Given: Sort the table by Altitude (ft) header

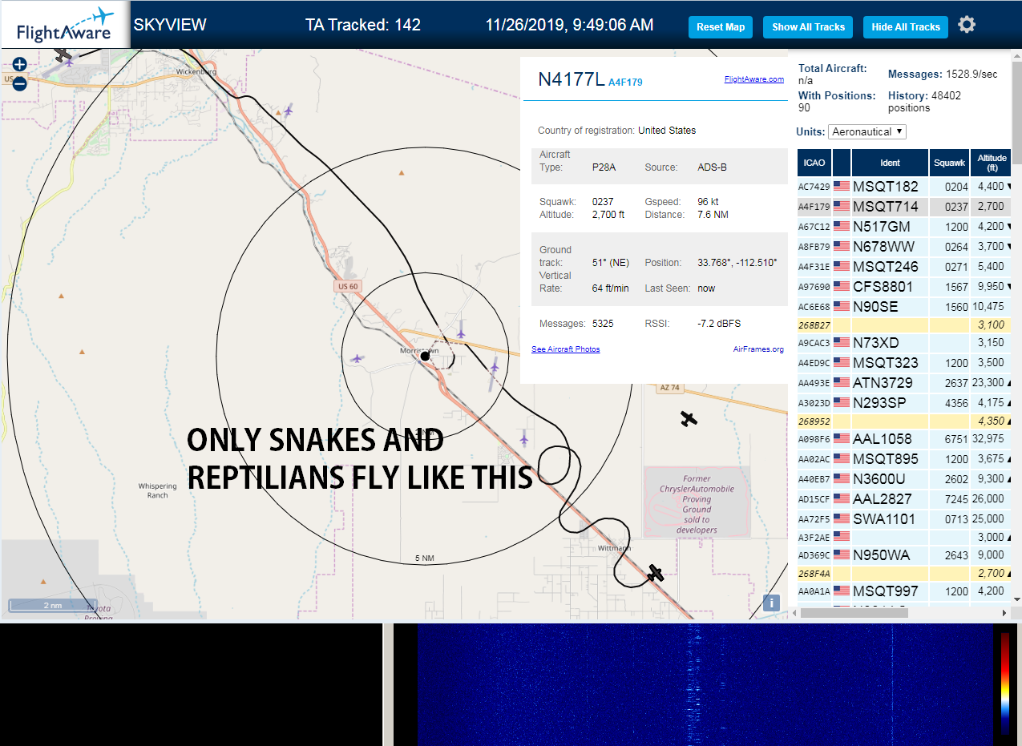Looking at the screenshot, I should click(x=992, y=163).
